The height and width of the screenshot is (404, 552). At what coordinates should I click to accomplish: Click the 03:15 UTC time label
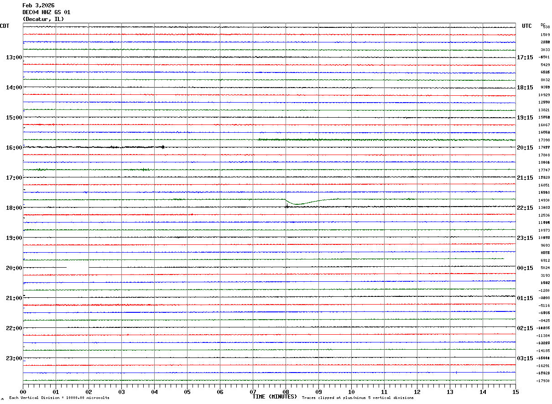525,358
